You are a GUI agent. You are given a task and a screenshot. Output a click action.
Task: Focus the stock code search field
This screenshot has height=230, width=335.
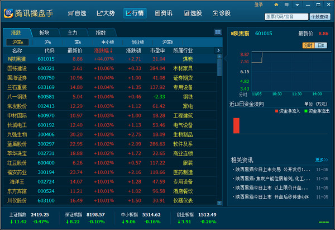[286, 17]
